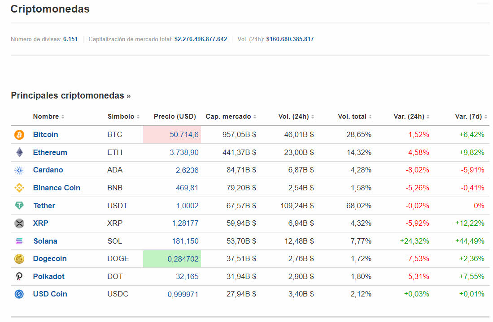The height and width of the screenshot is (322, 493).
Task: Click the Bitcoin price 50.714,6
Action: click(184, 135)
